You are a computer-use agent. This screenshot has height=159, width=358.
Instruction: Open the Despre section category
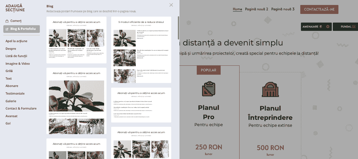point(11,49)
